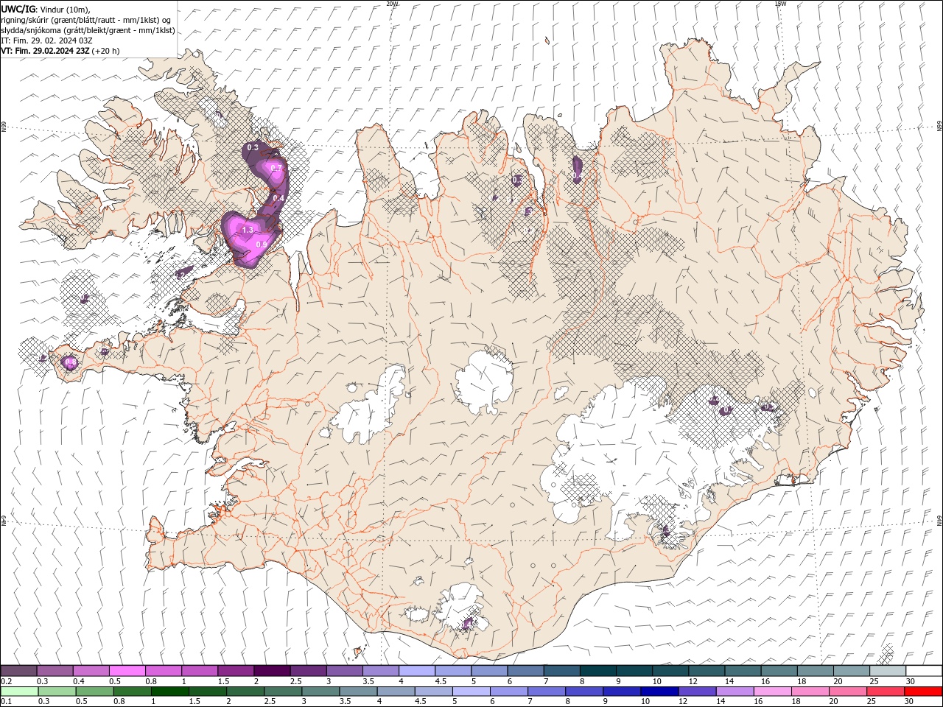943x707 pixels.
Task: Click the dark blue rain swatch from 10 to 12
Action: tap(659, 692)
